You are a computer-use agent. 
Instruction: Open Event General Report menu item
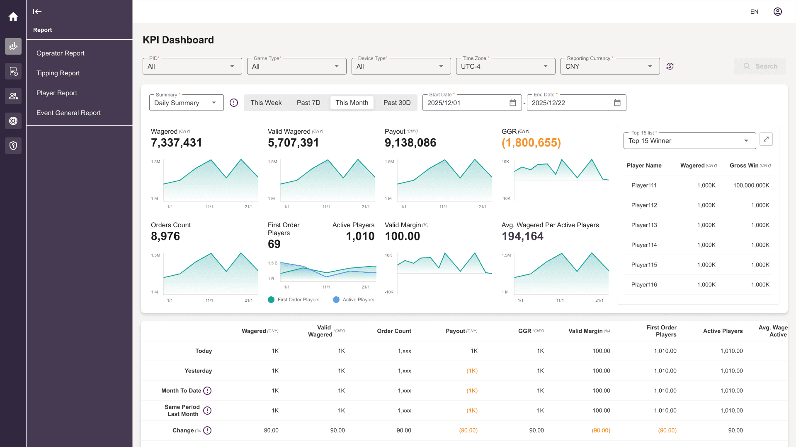(68, 113)
